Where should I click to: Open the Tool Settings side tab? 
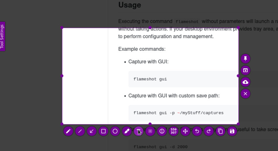pyautogui.click(x=2, y=36)
